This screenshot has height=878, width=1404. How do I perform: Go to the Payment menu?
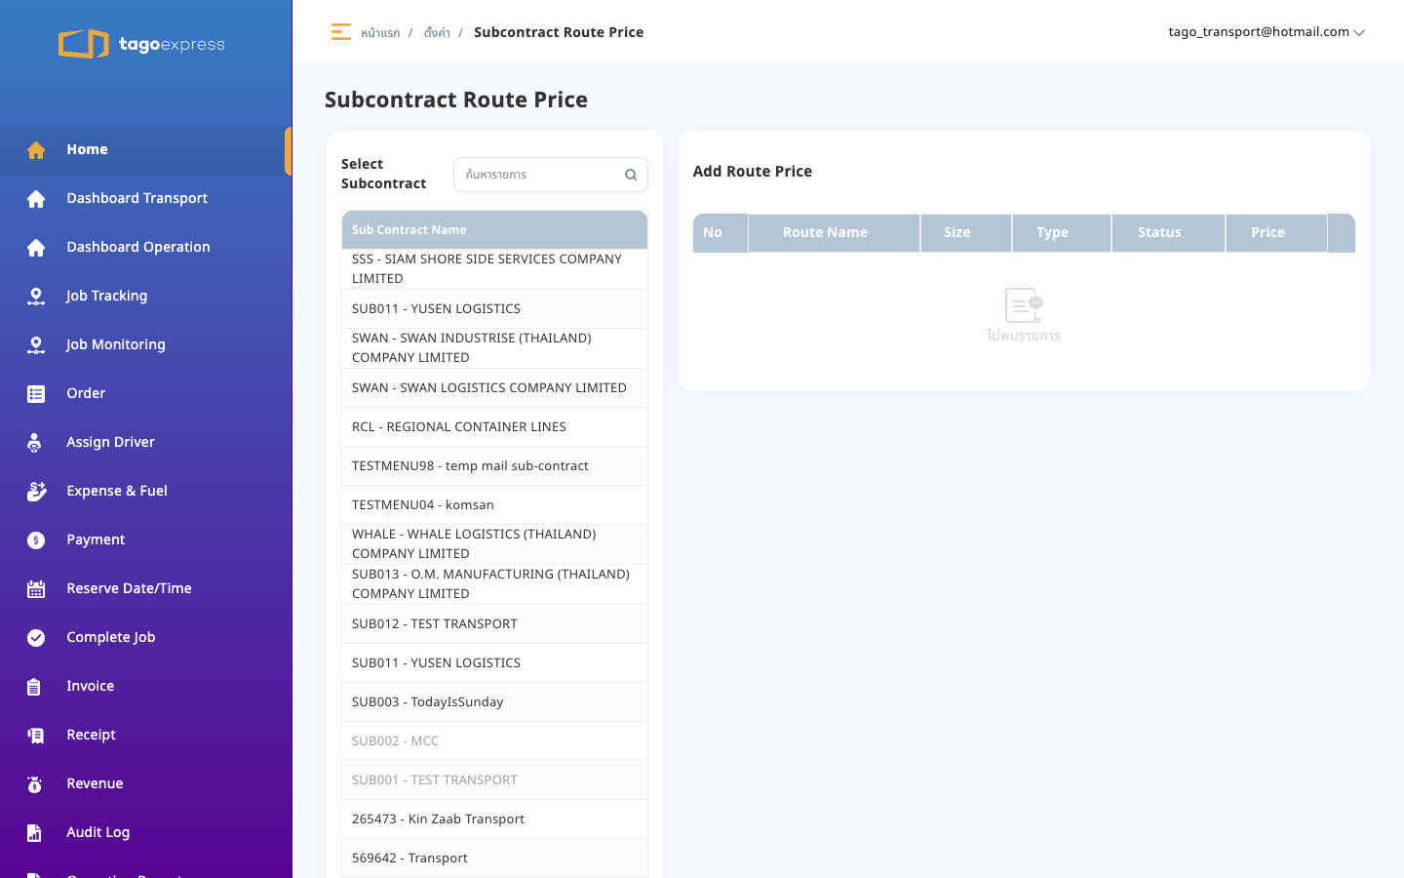click(x=146, y=539)
